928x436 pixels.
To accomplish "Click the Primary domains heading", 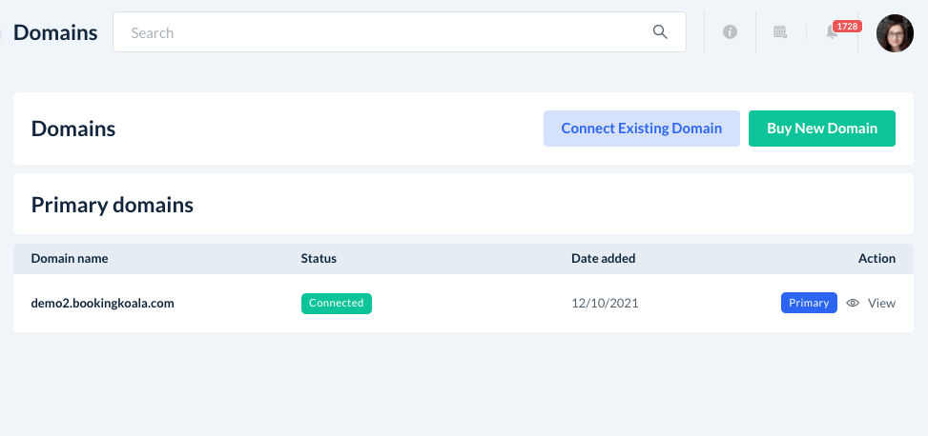I will click(x=112, y=205).
